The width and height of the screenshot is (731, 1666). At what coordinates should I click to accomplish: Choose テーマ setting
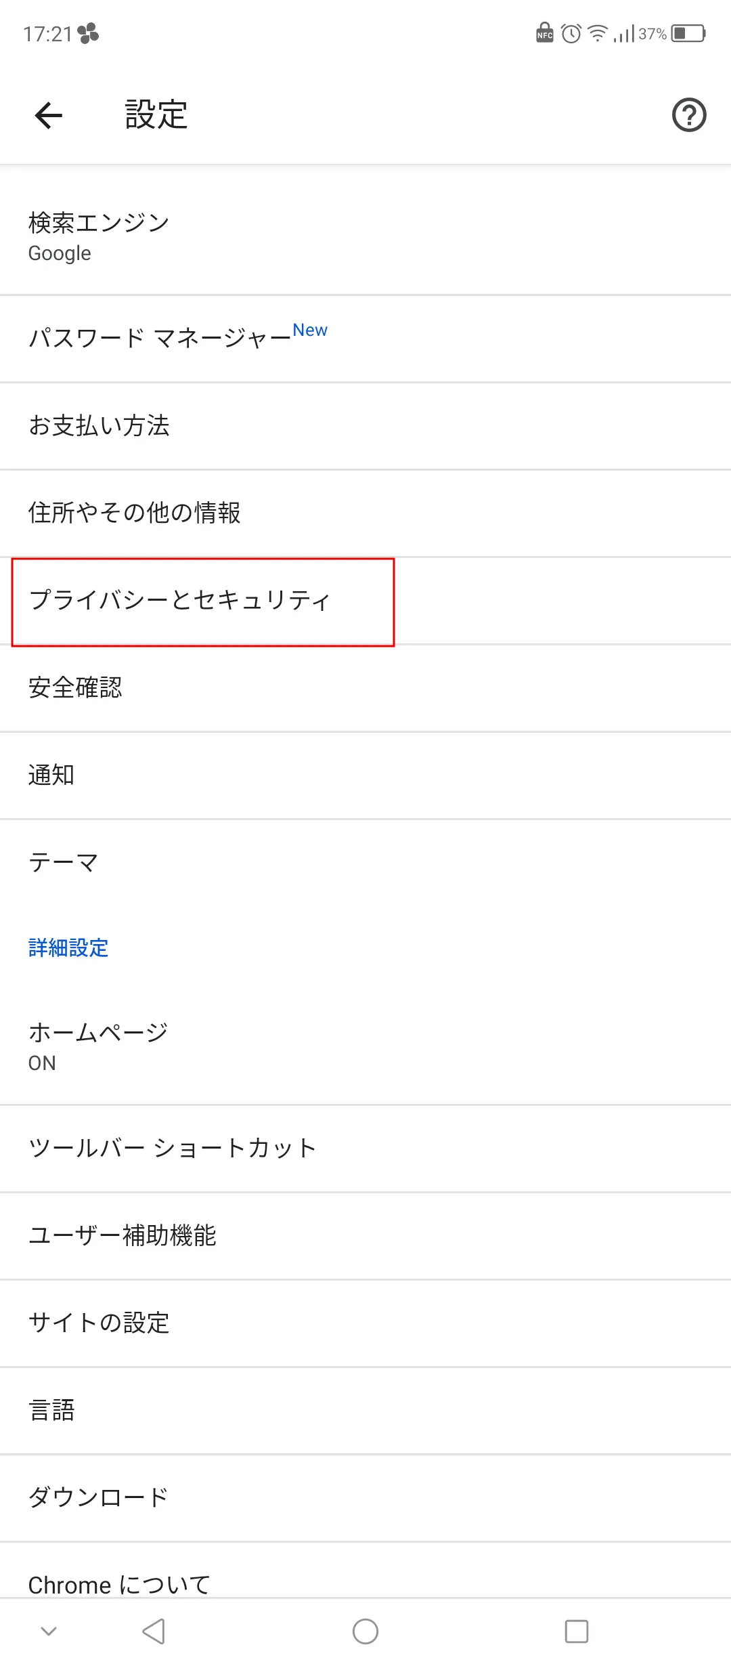(365, 862)
